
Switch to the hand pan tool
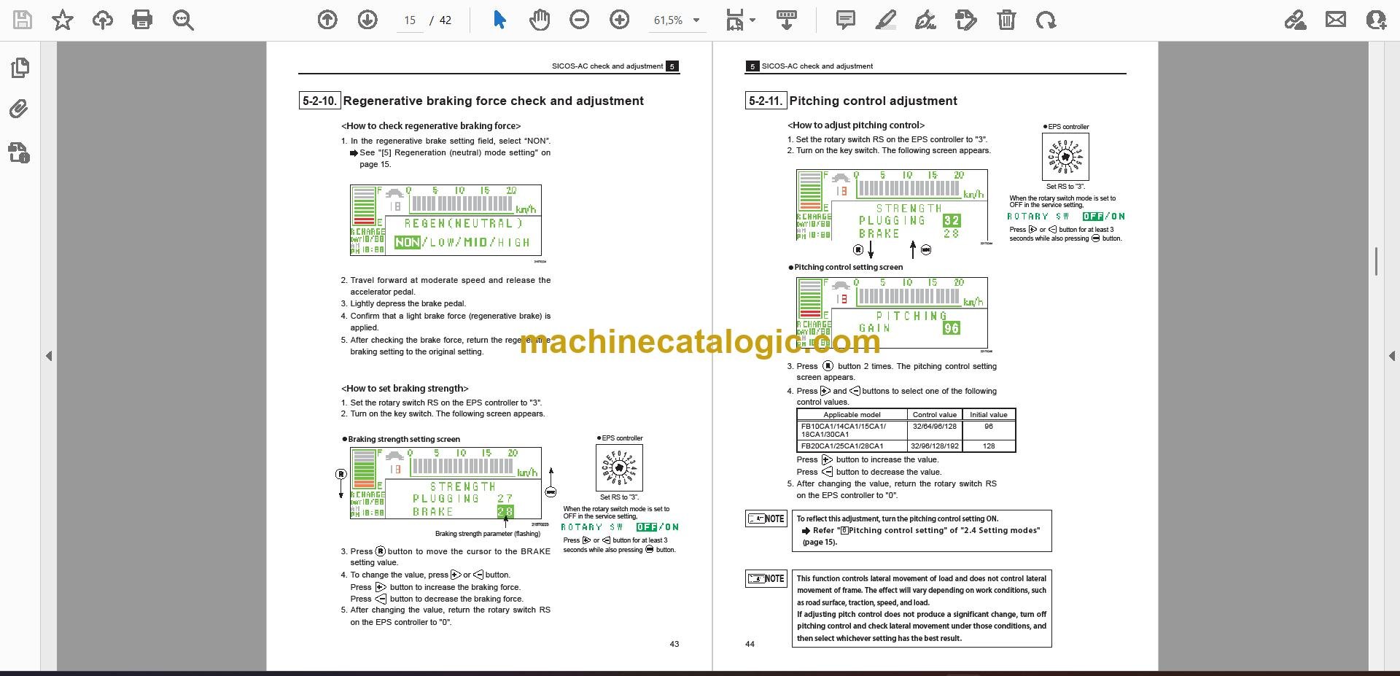pos(540,20)
